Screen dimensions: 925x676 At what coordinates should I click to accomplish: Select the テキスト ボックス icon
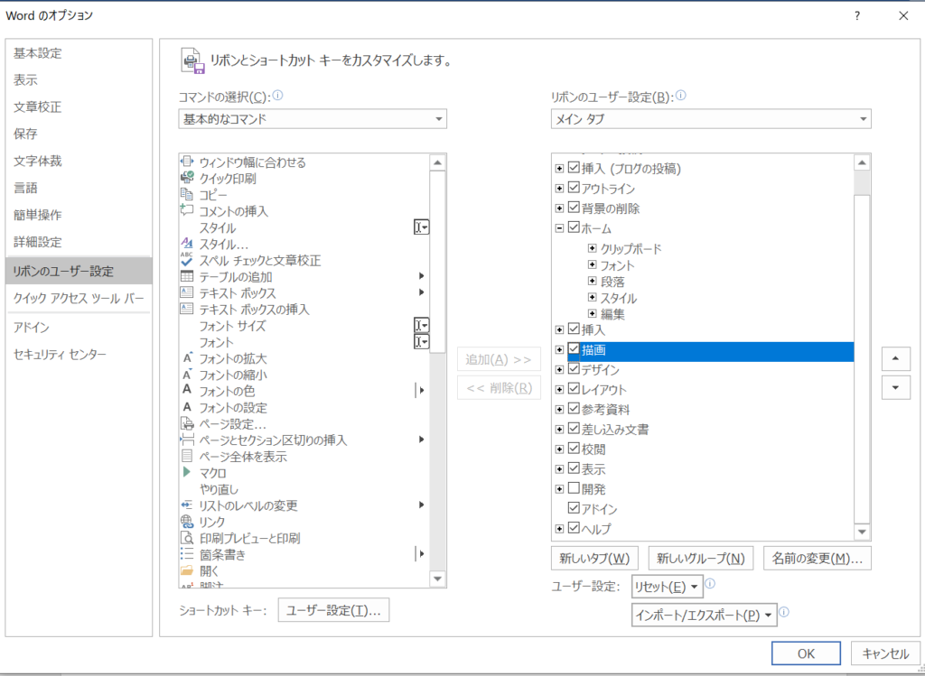point(187,292)
